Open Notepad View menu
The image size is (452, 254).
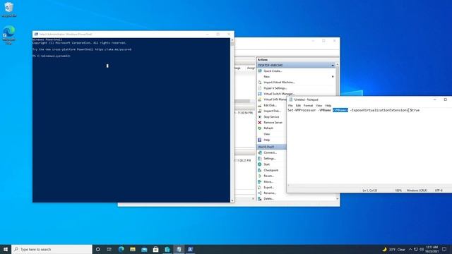pos(319,106)
